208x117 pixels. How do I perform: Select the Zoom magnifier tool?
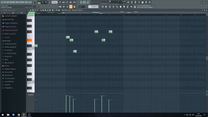(x=57, y=10)
